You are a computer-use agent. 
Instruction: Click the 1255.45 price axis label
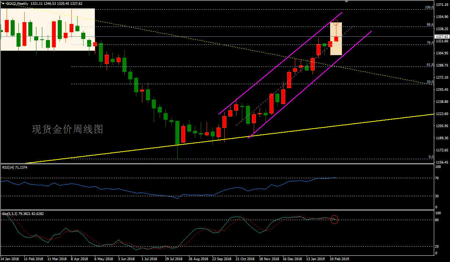tap(442, 90)
